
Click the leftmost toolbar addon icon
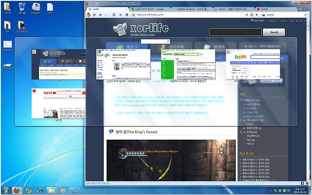click(88, 15)
